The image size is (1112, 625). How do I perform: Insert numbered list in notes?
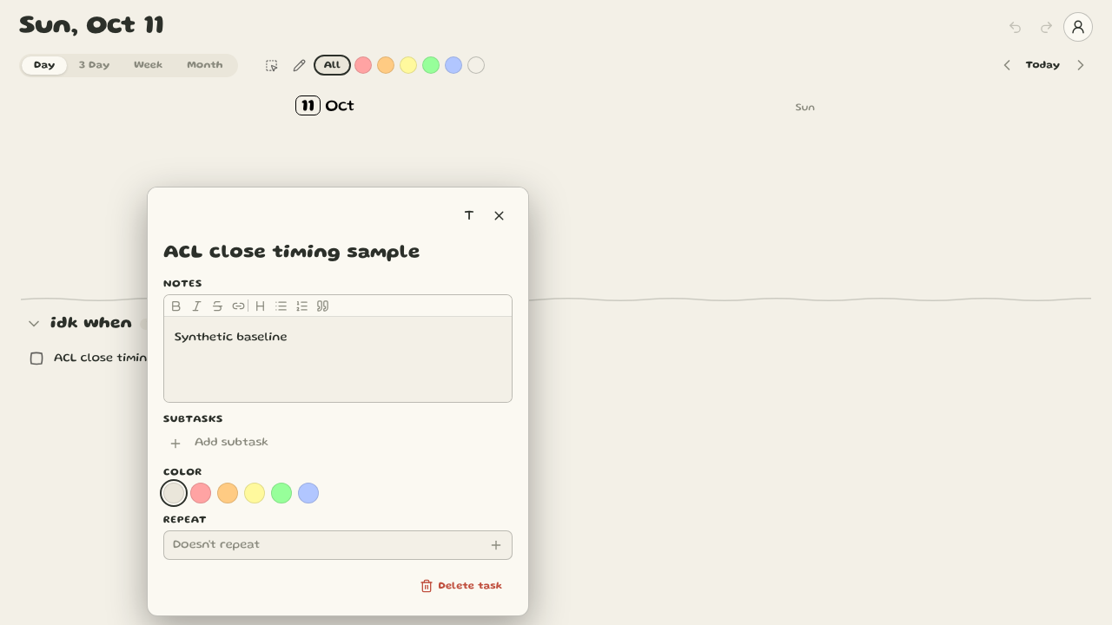(301, 306)
